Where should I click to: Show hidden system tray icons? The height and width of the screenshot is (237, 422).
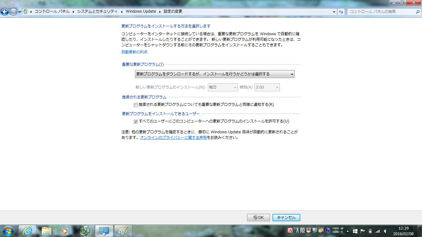pyautogui.click(x=348, y=231)
